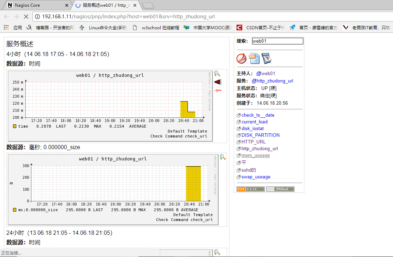The height and width of the screenshot is (257, 393).
Task: Stop page loading with X button
Action: [26, 17]
